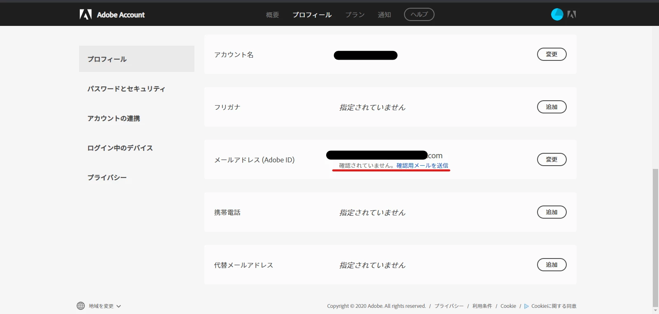Viewport: 659px width, 314px height.
Task: Click 指定されていません in 代替メールアドレス row
Action: [372, 265]
